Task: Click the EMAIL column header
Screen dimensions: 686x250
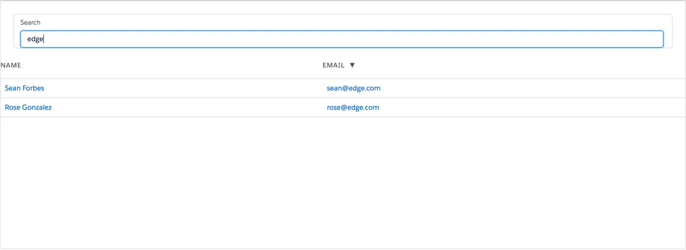Action: pos(333,65)
